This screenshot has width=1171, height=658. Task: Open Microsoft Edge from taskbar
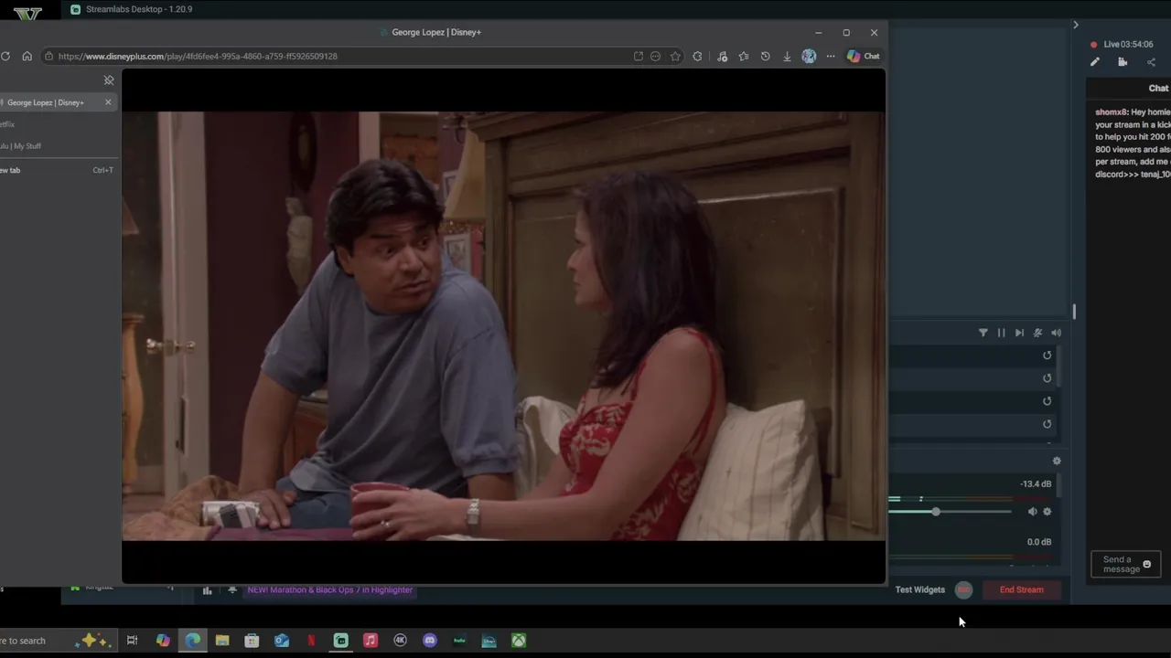(192, 641)
